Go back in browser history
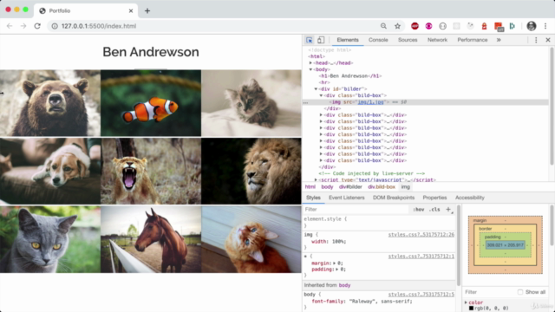This screenshot has width=555, height=312. point(10,26)
